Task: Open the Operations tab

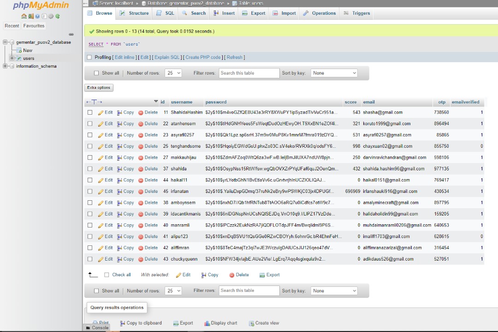Action: point(320,13)
